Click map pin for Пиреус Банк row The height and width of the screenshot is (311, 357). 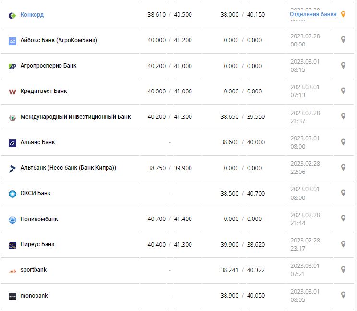tap(343, 244)
